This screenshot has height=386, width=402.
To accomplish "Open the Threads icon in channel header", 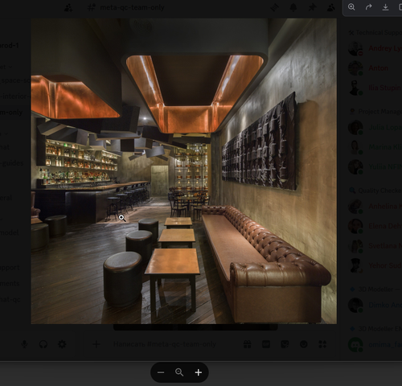I will tap(275, 7).
